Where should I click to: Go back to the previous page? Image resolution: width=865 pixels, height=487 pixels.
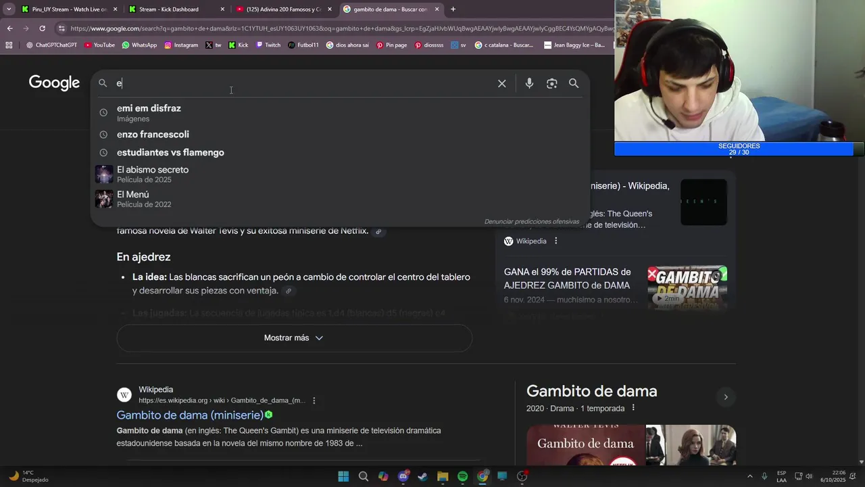9,28
